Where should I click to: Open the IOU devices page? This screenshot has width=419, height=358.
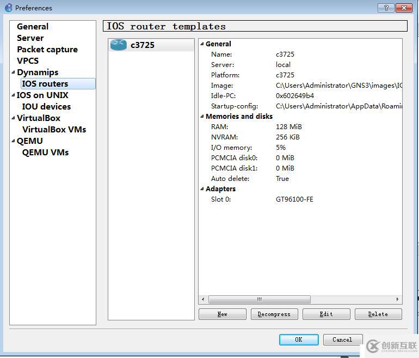(x=46, y=106)
